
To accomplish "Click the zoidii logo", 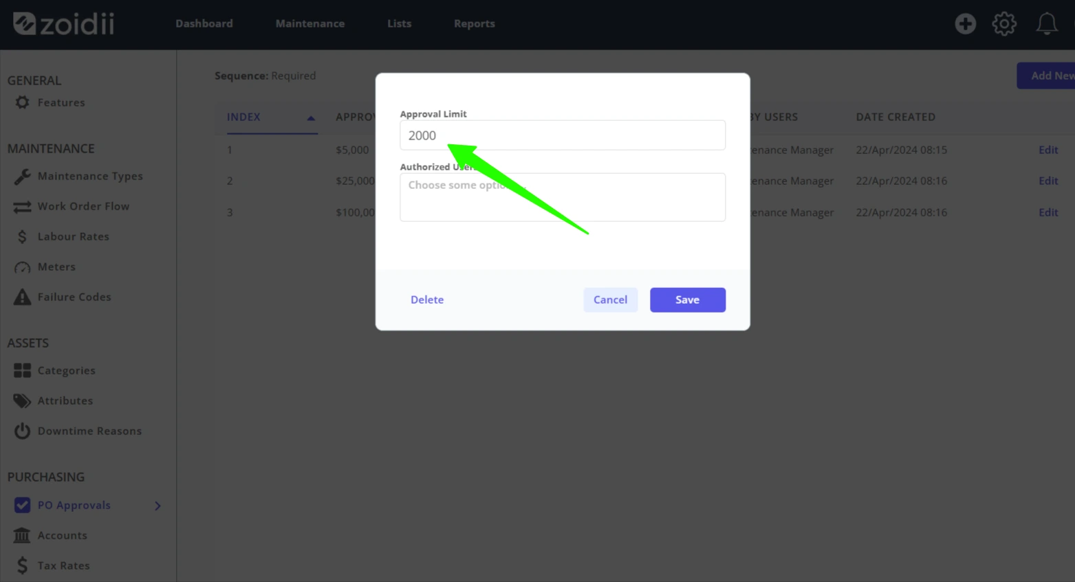I will (64, 23).
